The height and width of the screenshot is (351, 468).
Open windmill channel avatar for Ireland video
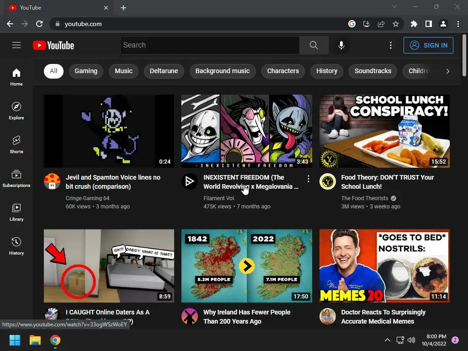coord(190,316)
